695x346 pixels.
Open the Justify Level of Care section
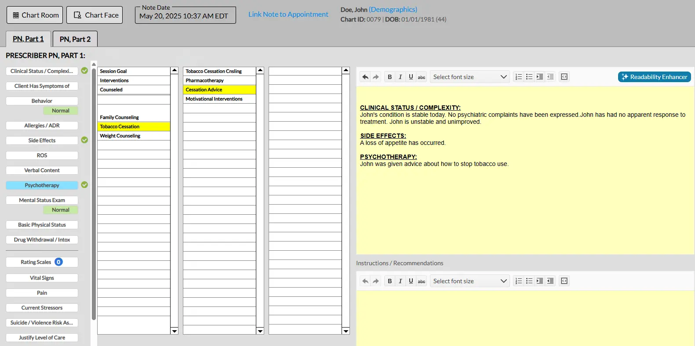pyautogui.click(x=42, y=338)
